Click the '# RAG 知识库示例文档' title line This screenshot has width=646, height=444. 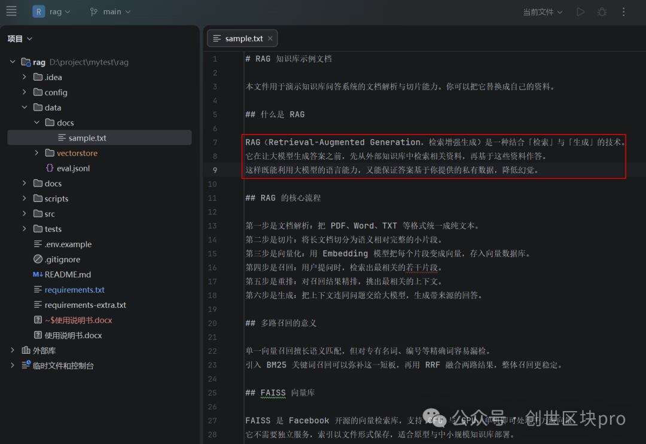288,59
